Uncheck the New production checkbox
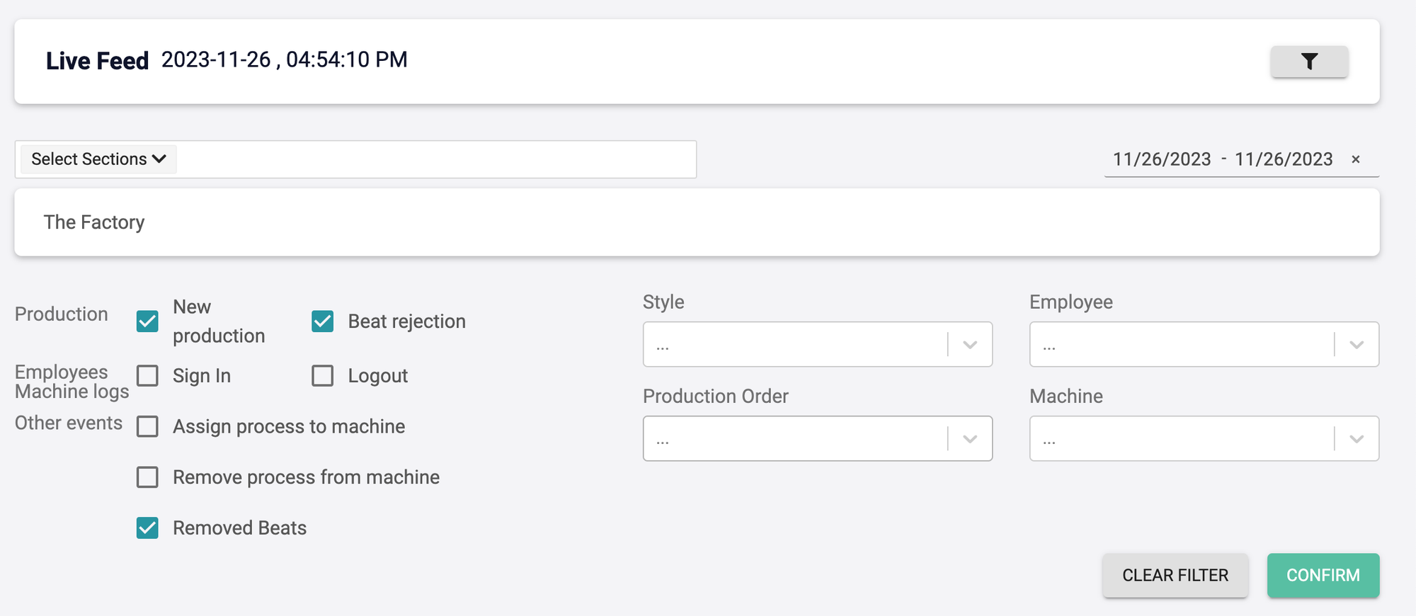Screen dimensions: 1416x616 pyautogui.click(x=147, y=321)
